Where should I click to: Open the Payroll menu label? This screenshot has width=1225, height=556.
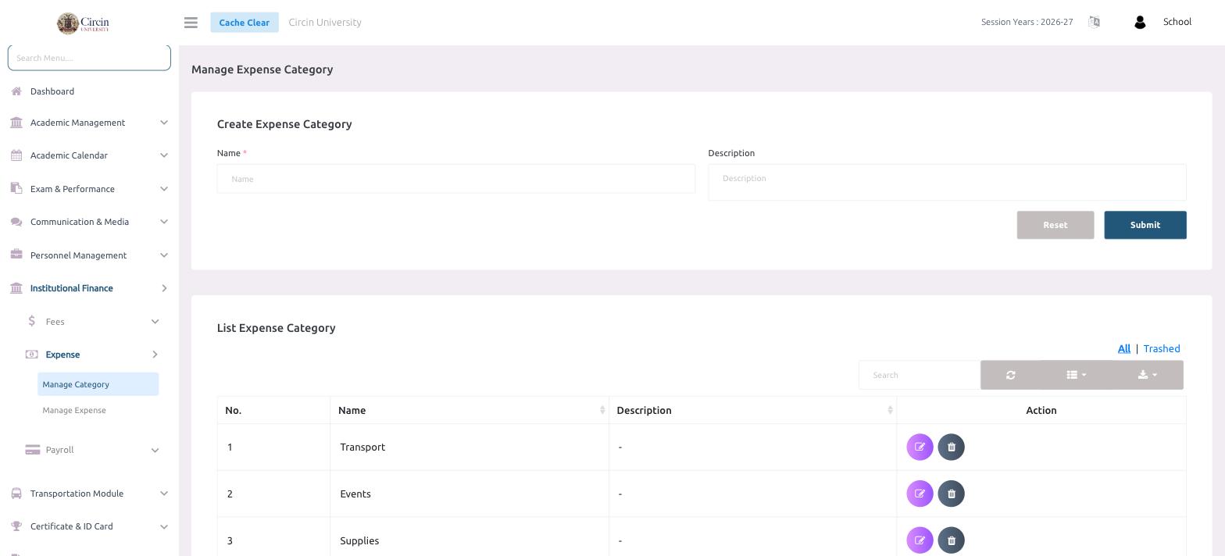click(x=59, y=450)
